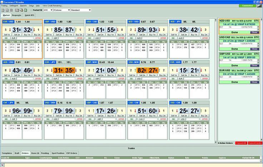Viewport: 263px width, 167px height.
Task: Close the NZD/USD done order card
Action: point(254,33)
